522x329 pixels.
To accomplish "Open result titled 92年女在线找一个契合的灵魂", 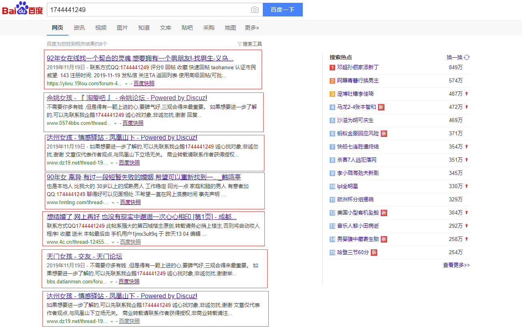I will [x=140, y=58].
